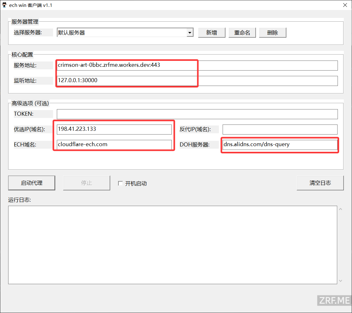Image resolution: width=352 pixels, height=313 pixels.
Task: Click the 反代IP(域名) input field
Action: point(280,129)
